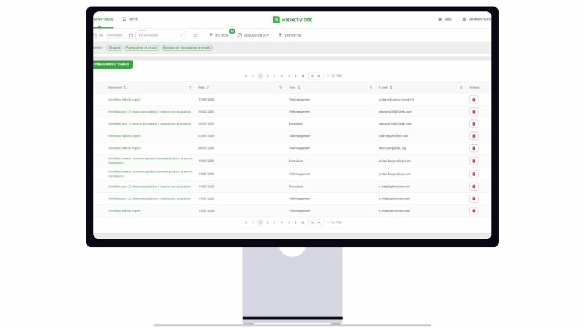Go to page 3 in the pagination
This screenshot has width=585, height=329.
(275, 75)
